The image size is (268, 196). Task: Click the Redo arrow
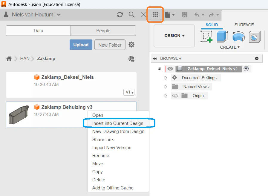(211, 15)
